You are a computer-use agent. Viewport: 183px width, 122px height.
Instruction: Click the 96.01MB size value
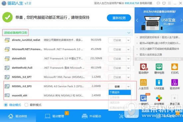(x=96, y=40)
